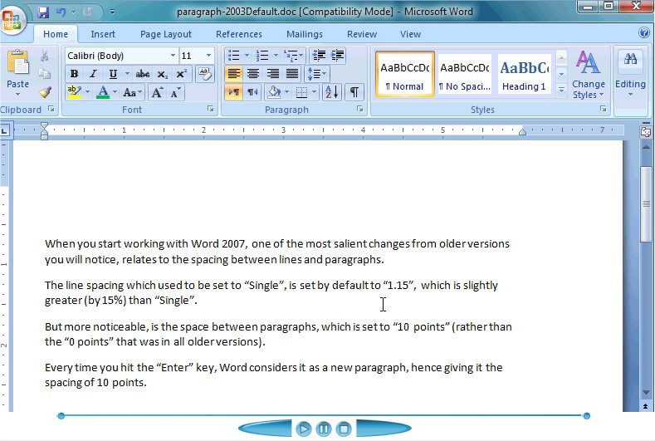655x441 pixels.
Task: Apply green font color
Action: (x=103, y=92)
